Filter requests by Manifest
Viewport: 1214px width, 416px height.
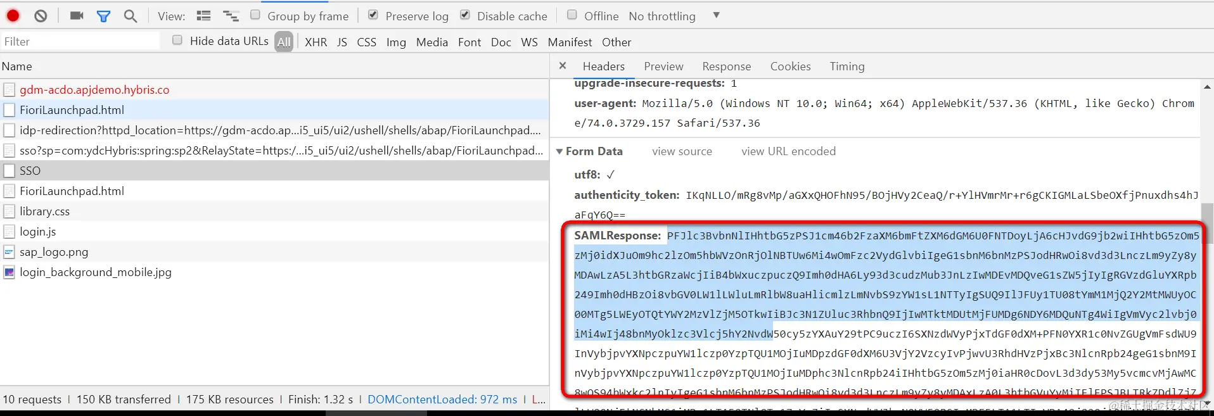570,42
